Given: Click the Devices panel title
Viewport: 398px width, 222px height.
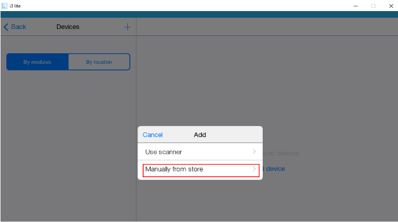Looking at the screenshot, I should (x=68, y=27).
